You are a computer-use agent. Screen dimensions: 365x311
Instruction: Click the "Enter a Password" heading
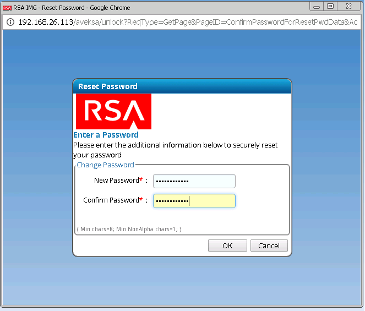click(106, 135)
